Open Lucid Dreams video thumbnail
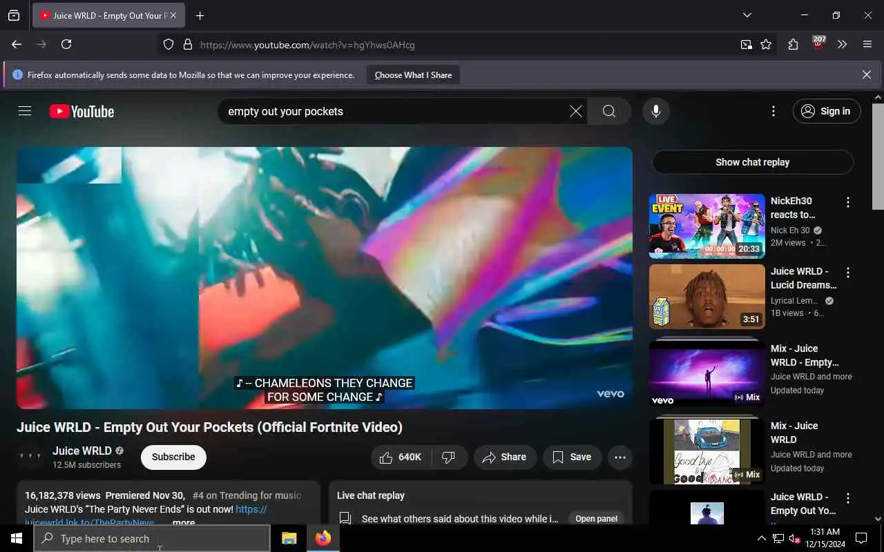 [x=707, y=297]
